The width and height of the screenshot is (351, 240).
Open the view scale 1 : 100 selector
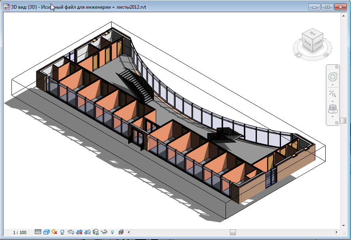pyautogui.click(x=20, y=232)
